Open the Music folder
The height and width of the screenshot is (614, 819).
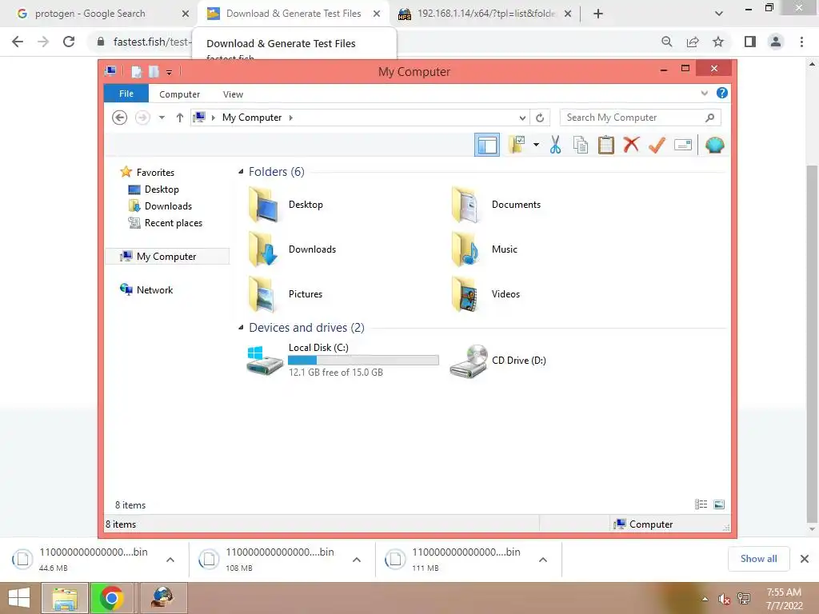(x=485, y=249)
